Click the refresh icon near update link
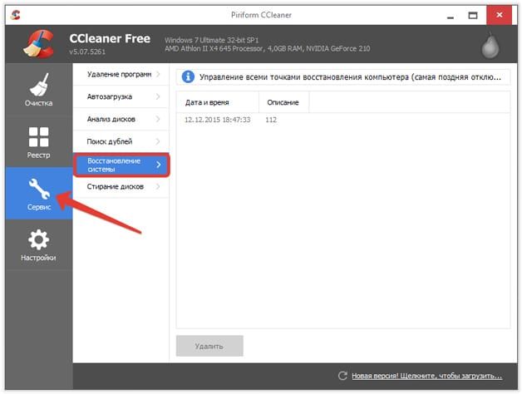Image resolution: width=522 pixels, height=394 pixels. coord(342,376)
